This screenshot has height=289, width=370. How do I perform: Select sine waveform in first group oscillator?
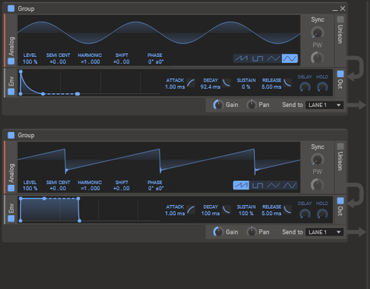point(290,59)
